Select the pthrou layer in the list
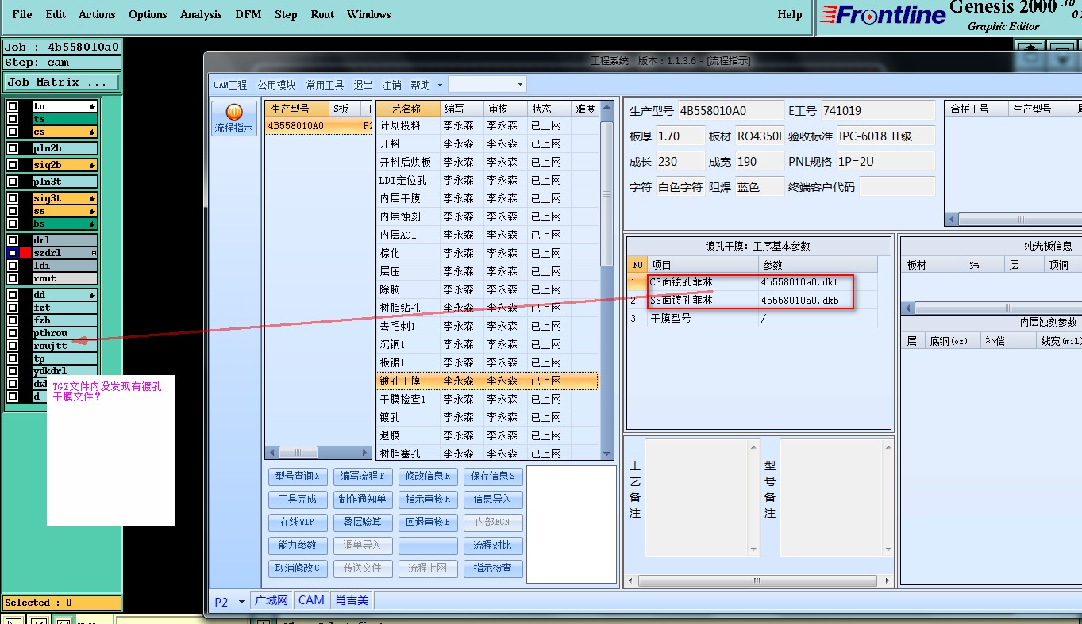 coord(64,333)
